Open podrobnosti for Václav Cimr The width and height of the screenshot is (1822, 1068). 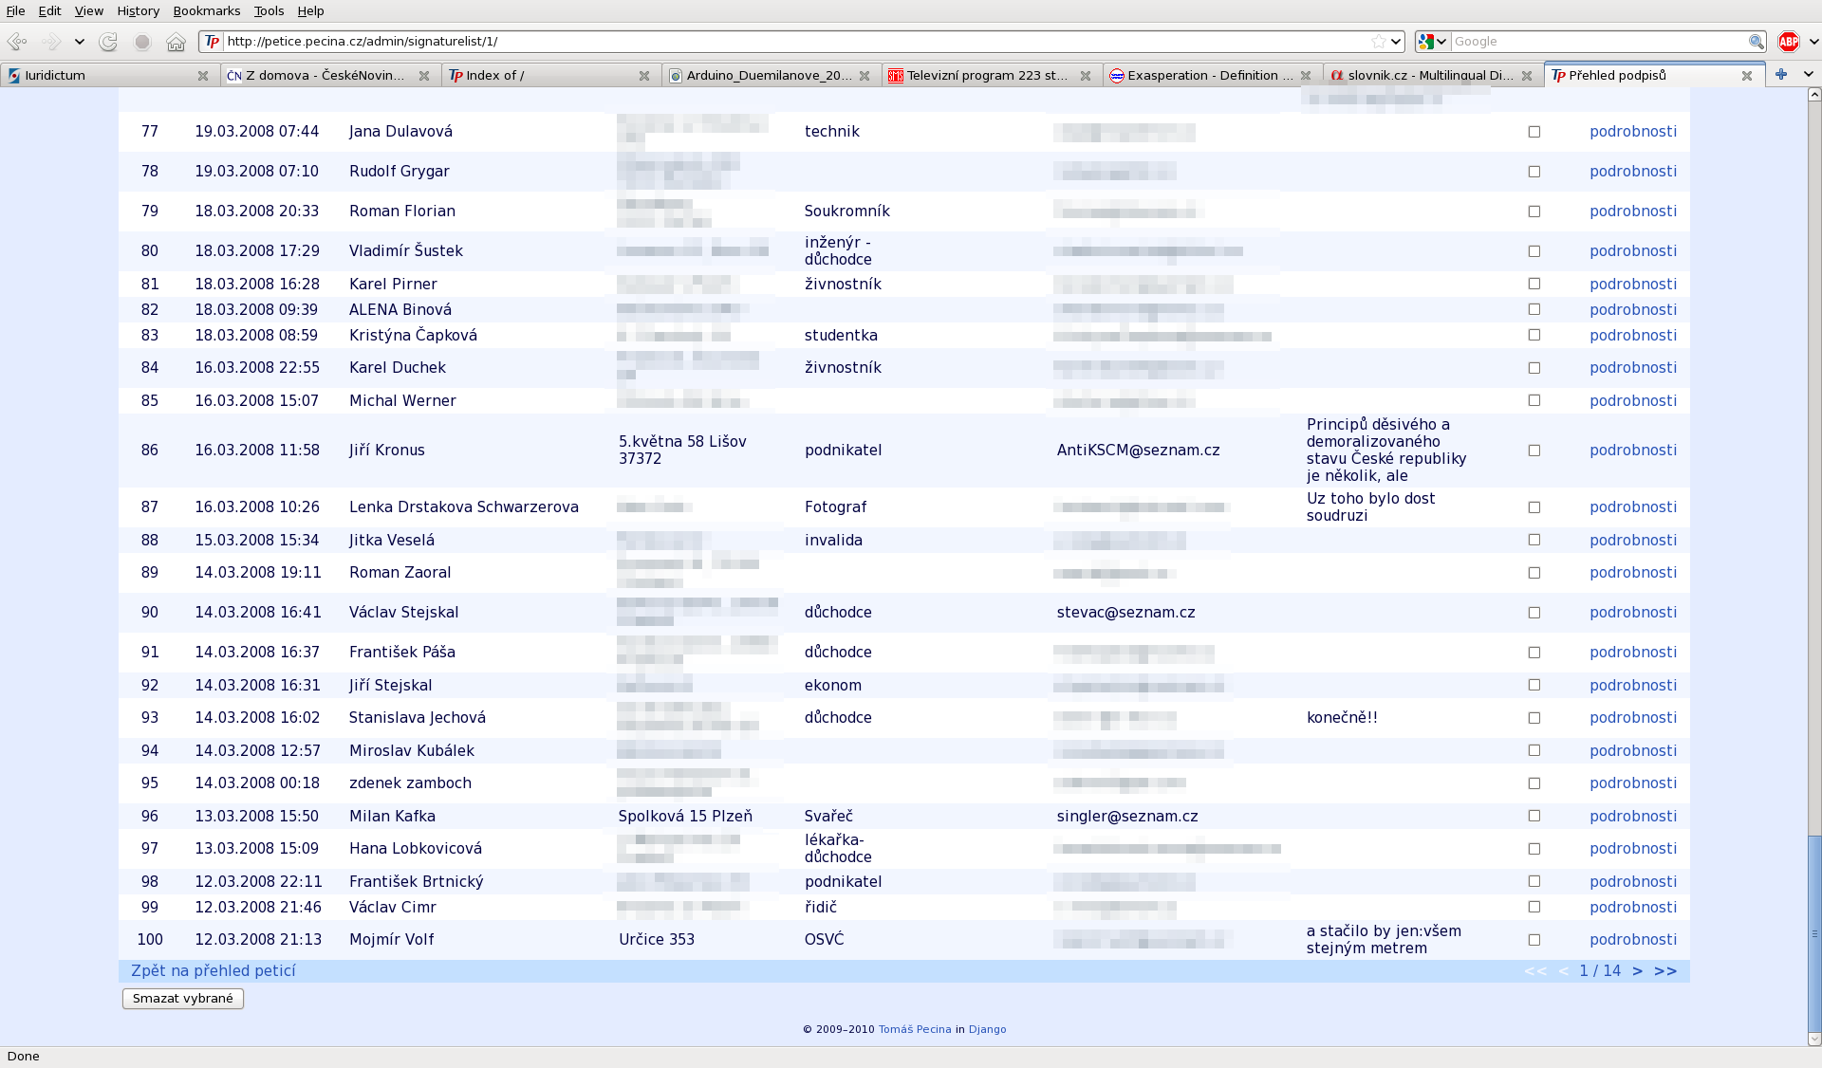pos(1632,908)
